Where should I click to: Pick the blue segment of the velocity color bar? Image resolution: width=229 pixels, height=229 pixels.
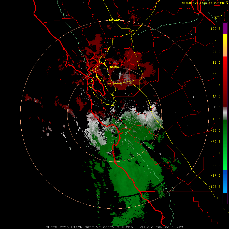coord(225,181)
